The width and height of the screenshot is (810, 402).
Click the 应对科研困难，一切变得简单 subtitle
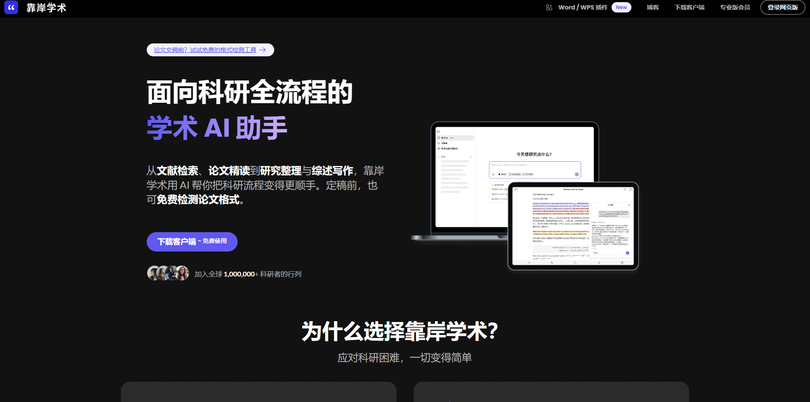(x=405, y=358)
